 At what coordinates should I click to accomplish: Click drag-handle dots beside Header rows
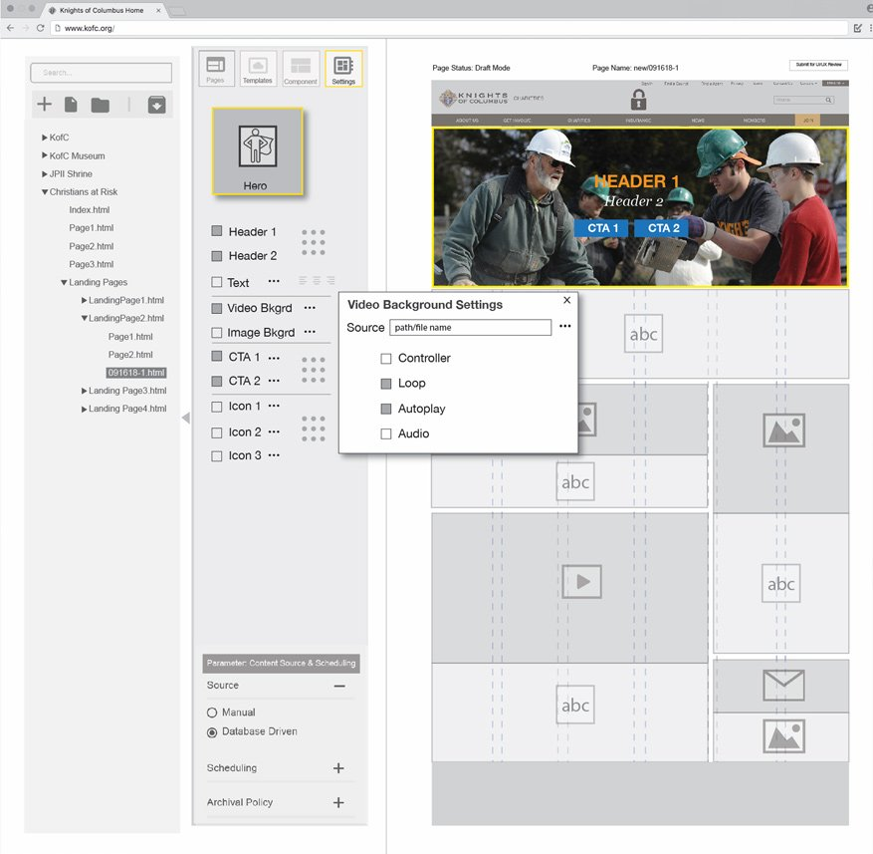(x=314, y=242)
